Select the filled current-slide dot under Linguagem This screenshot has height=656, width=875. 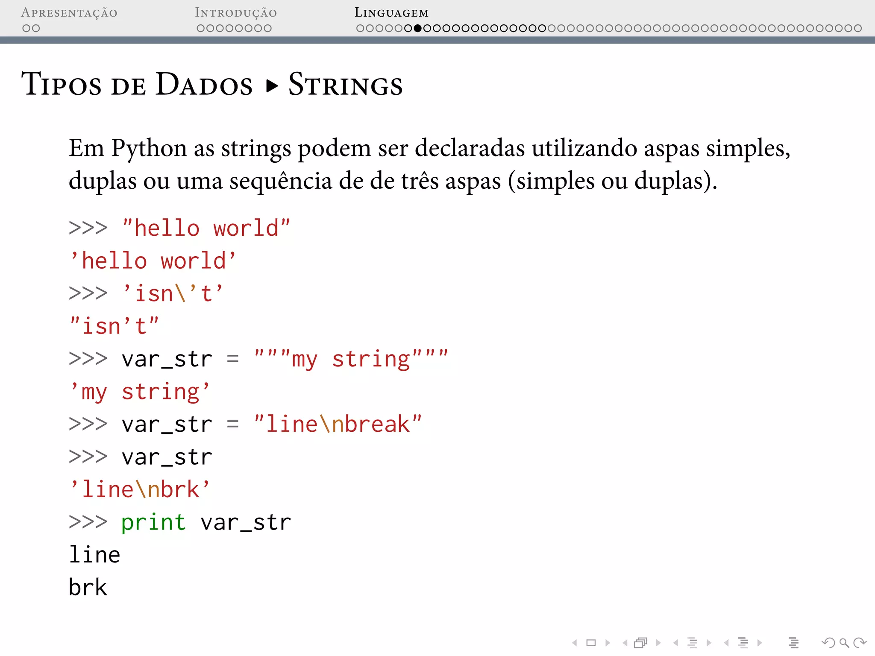[418, 28]
